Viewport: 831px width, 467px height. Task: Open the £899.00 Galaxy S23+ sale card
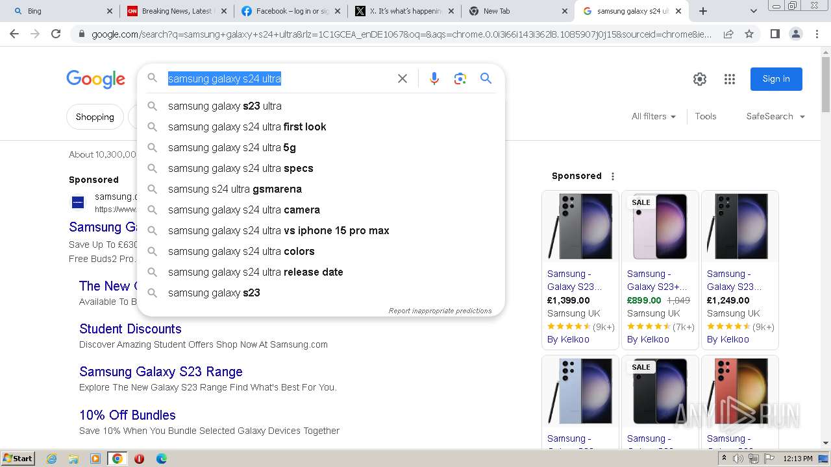tap(660, 270)
